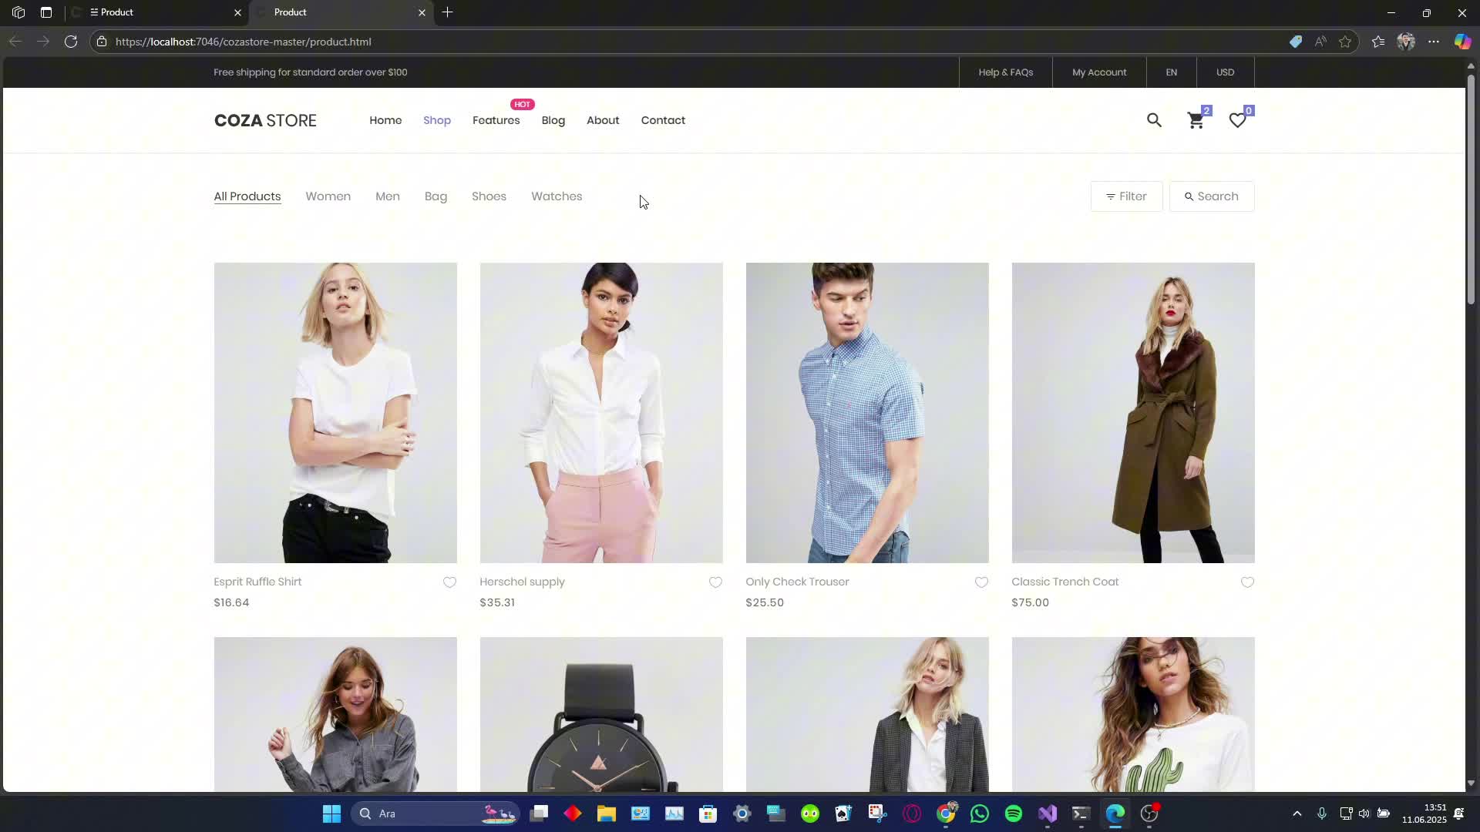Open the About menu item

(x=603, y=120)
